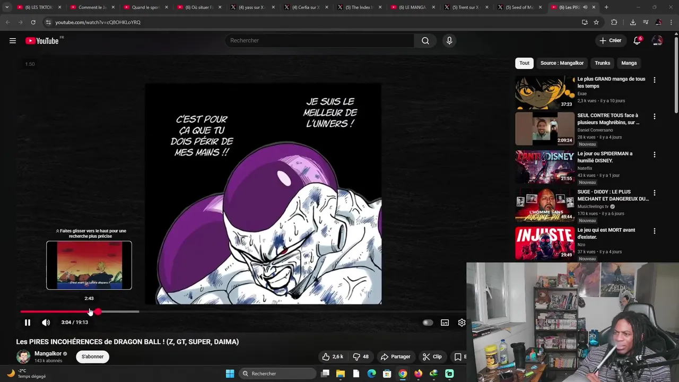Open a new browser tab
679x382 pixels.
click(x=606, y=7)
